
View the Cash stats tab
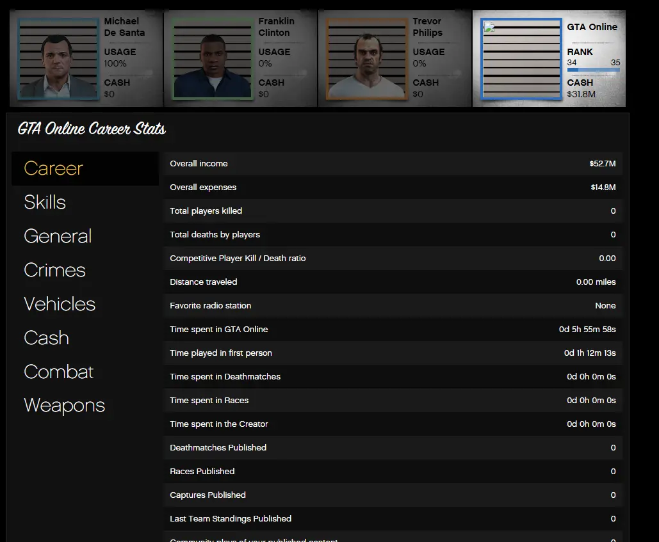tap(46, 338)
